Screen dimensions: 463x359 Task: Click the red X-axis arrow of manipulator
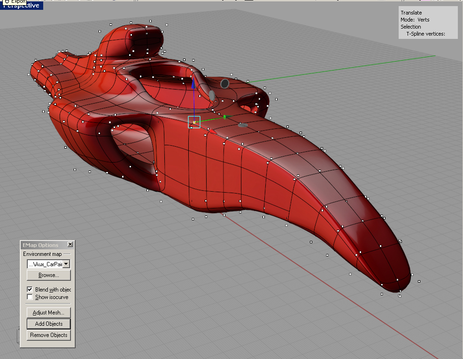pos(212,131)
